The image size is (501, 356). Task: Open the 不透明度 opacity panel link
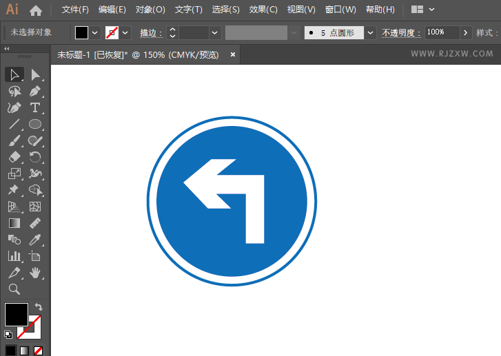pyautogui.click(x=401, y=33)
